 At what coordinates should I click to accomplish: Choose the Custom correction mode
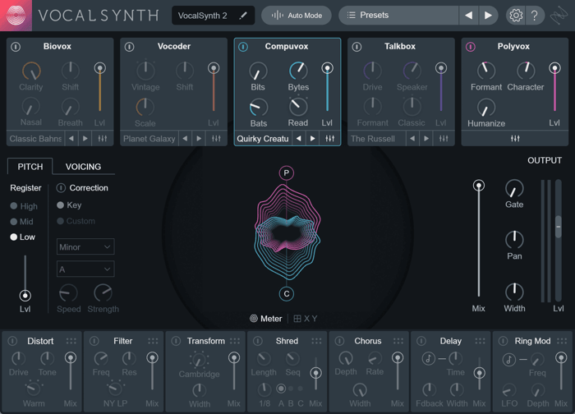click(76, 221)
